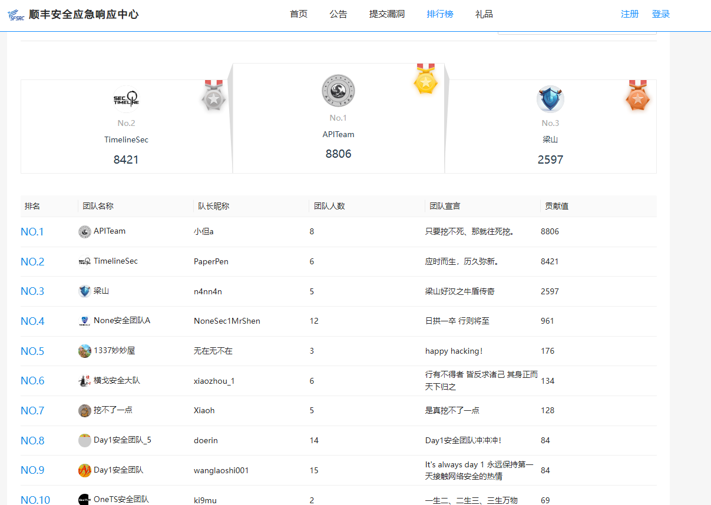Click TimelineSec small logo in table row NO.2
Viewport: 711px width, 505px height.
[84, 261]
